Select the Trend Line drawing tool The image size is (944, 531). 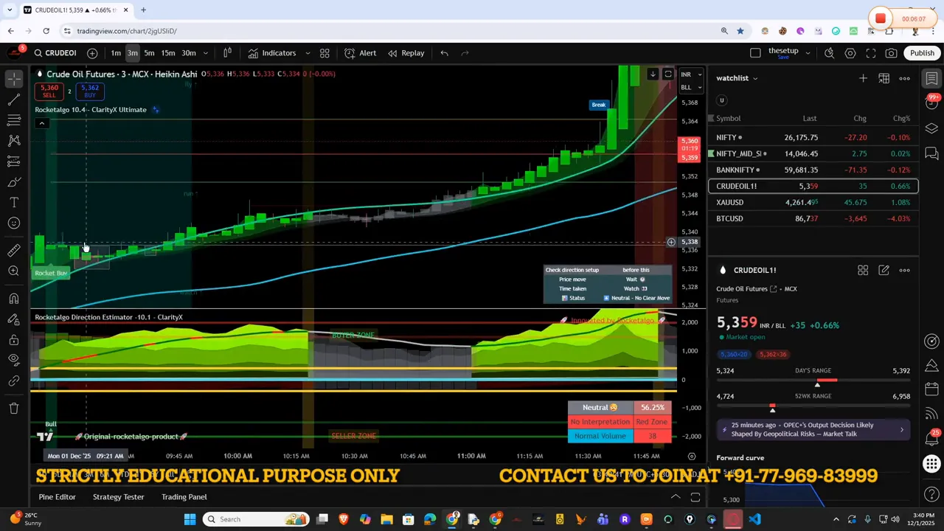[x=13, y=99]
